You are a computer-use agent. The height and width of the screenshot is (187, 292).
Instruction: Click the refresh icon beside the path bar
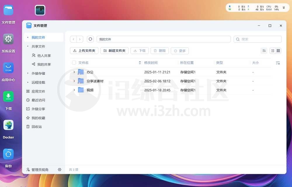click(90, 39)
